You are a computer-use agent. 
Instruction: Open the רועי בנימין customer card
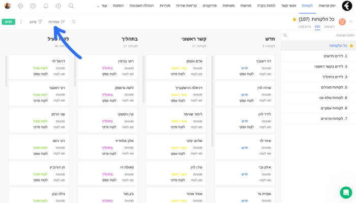tap(107, 67)
